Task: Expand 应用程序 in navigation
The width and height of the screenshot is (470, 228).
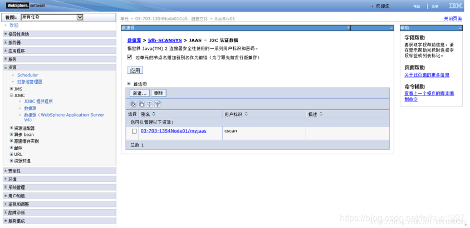Action: (6, 50)
